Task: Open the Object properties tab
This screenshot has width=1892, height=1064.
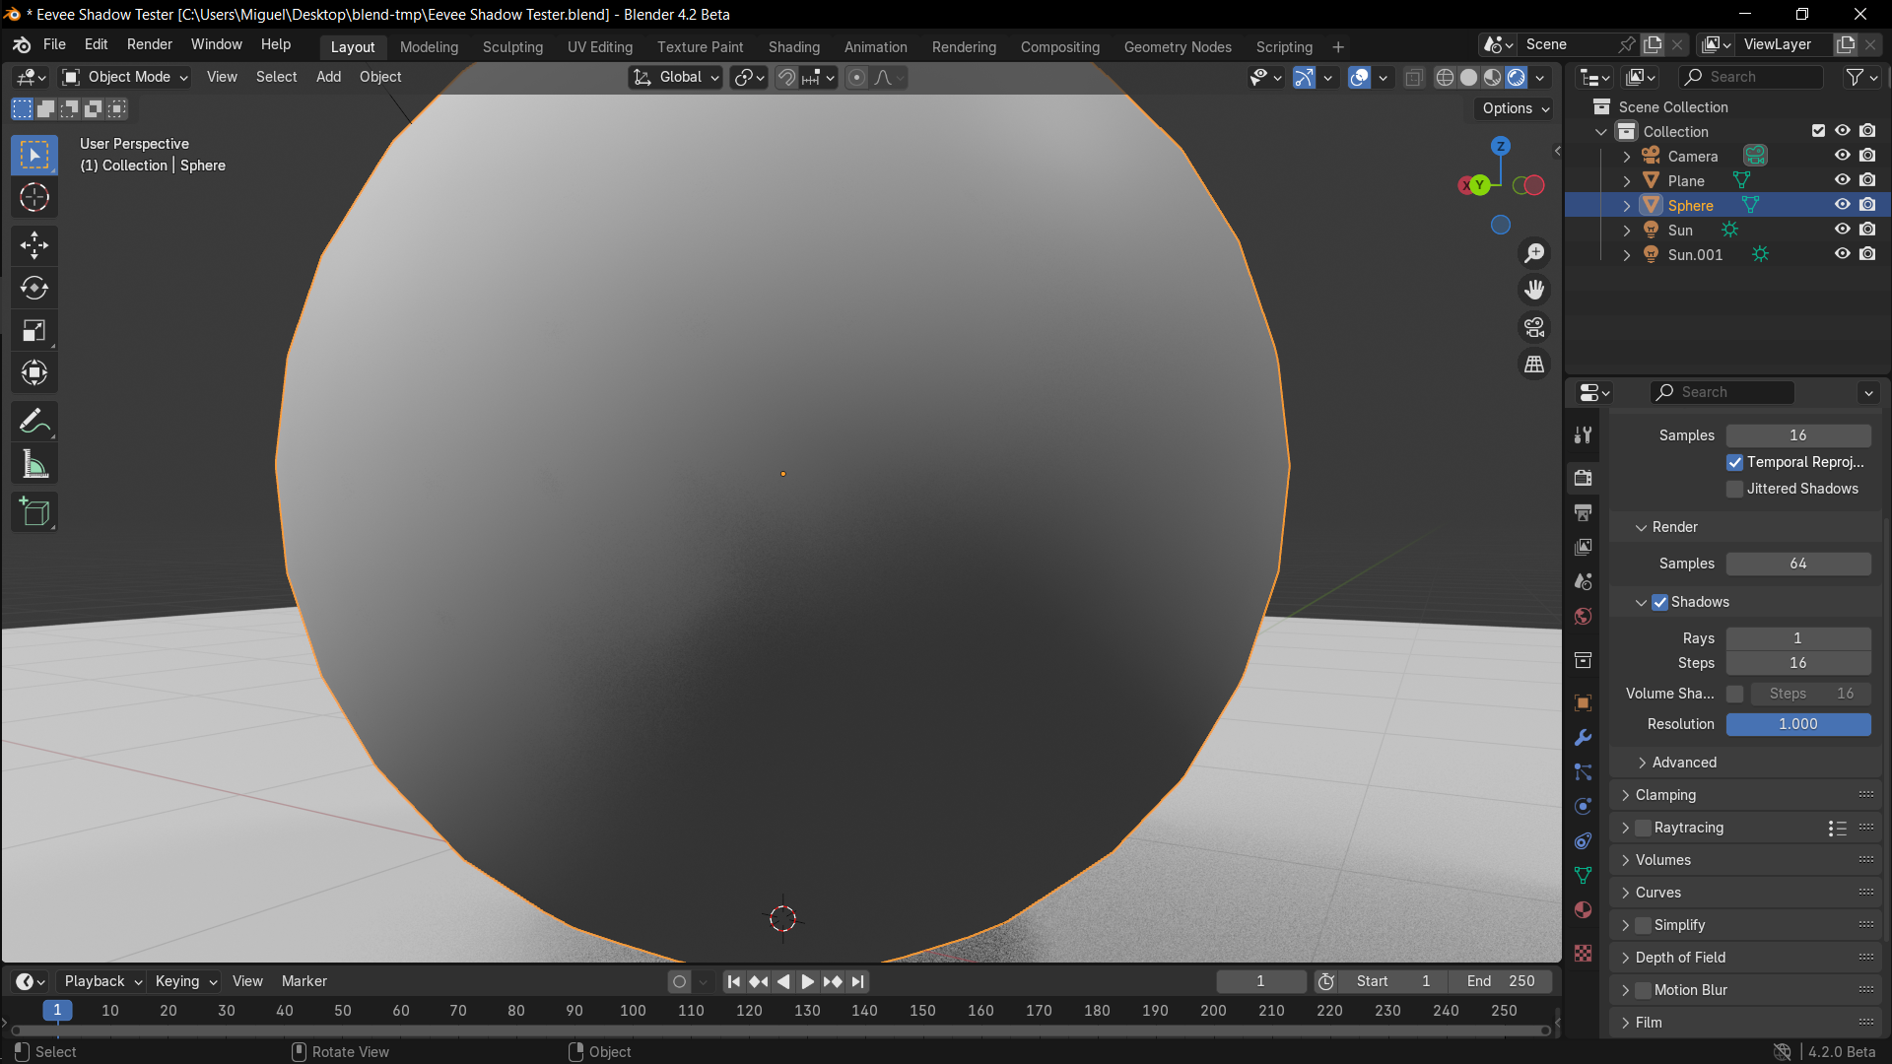Action: [x=1583, y=702]
